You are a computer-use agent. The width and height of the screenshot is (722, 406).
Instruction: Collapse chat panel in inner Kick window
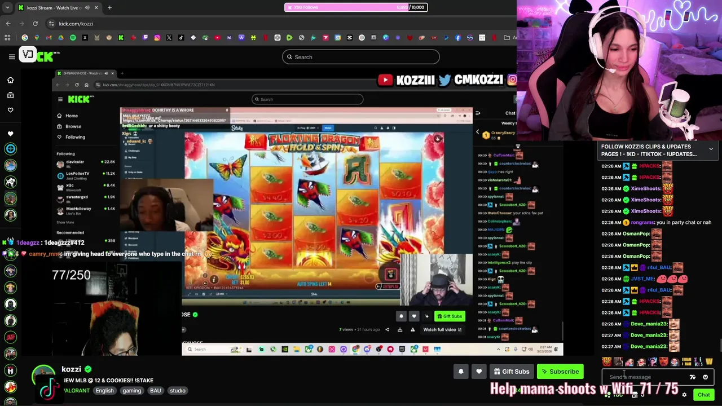[478, 113]
